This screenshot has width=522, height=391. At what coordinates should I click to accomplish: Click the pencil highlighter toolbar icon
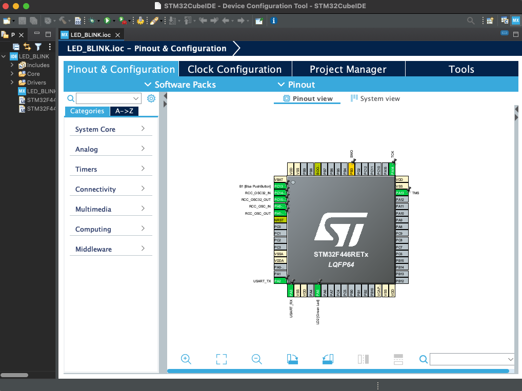[154, 21]
